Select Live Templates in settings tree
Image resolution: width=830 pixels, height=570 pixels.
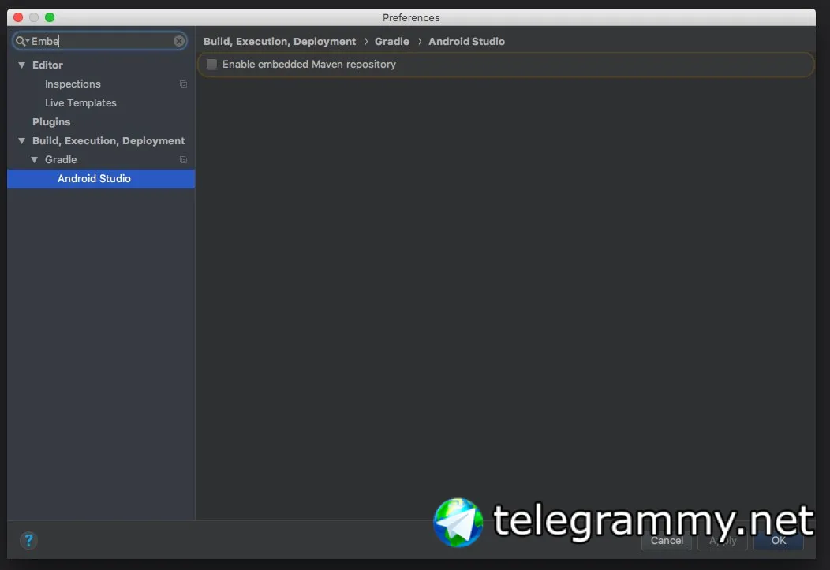(x=80, y=103)
